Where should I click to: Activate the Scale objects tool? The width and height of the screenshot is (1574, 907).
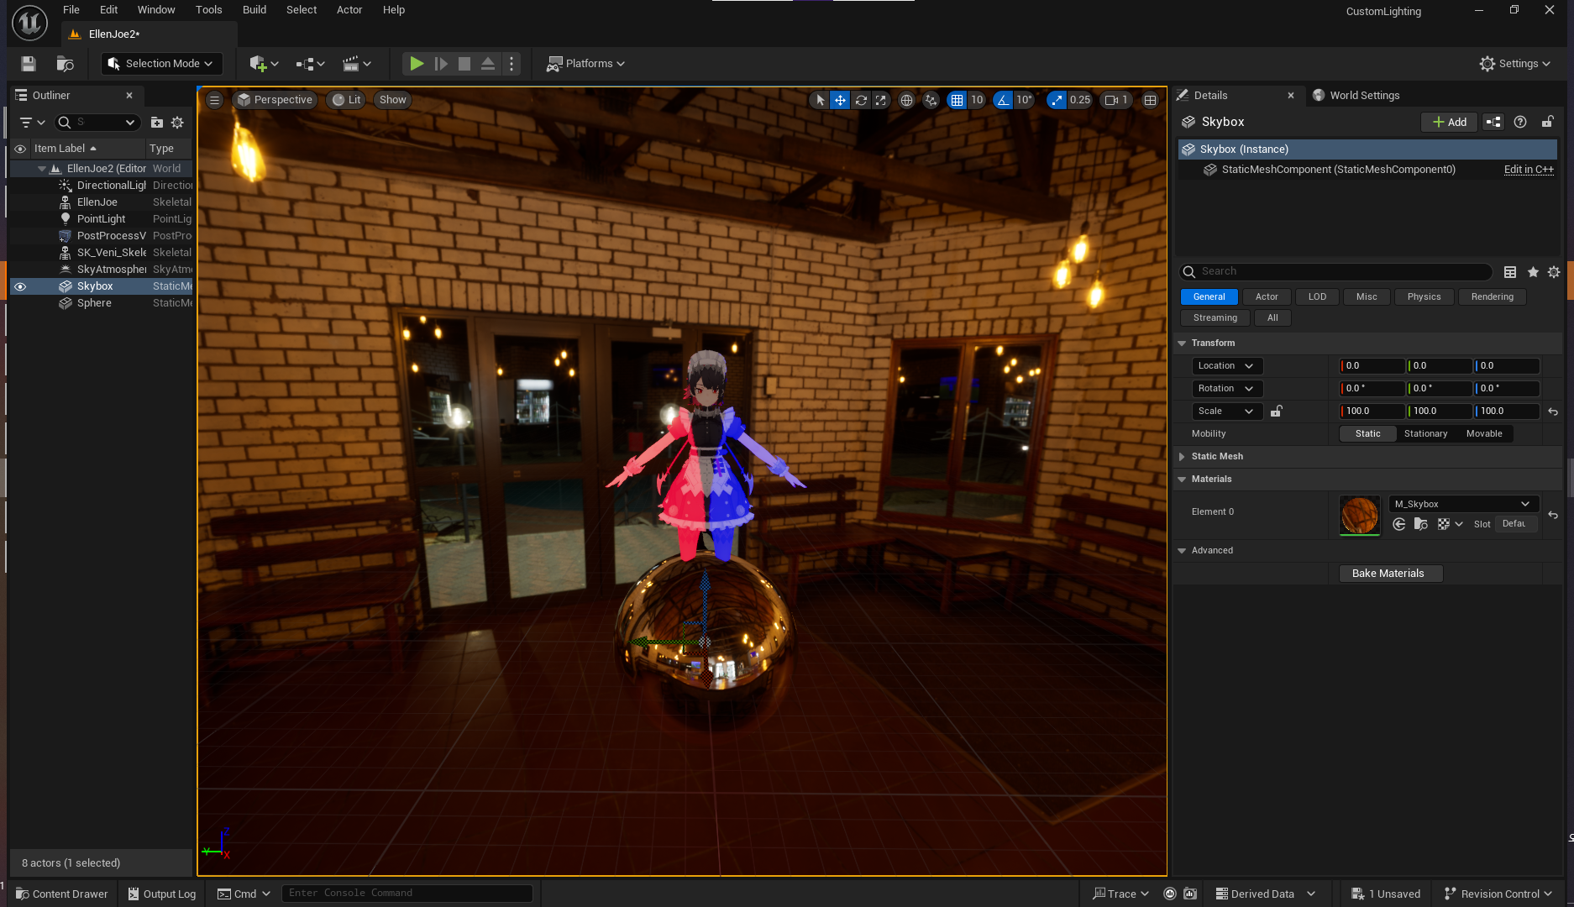880,100
